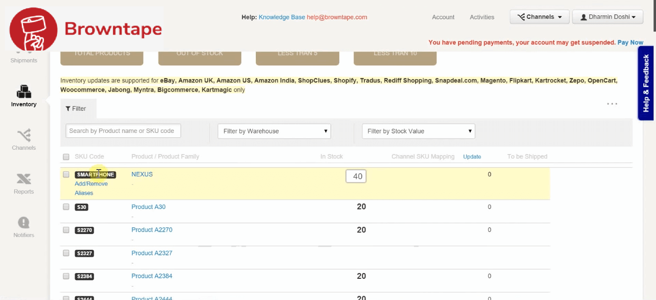The image size is (656, 300).
Task: Click the Update link in table header
Action: (472, 157)
